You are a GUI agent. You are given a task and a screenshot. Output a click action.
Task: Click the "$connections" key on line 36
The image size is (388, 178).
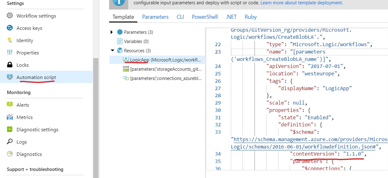pyautogui.click(x=322, y=168)
